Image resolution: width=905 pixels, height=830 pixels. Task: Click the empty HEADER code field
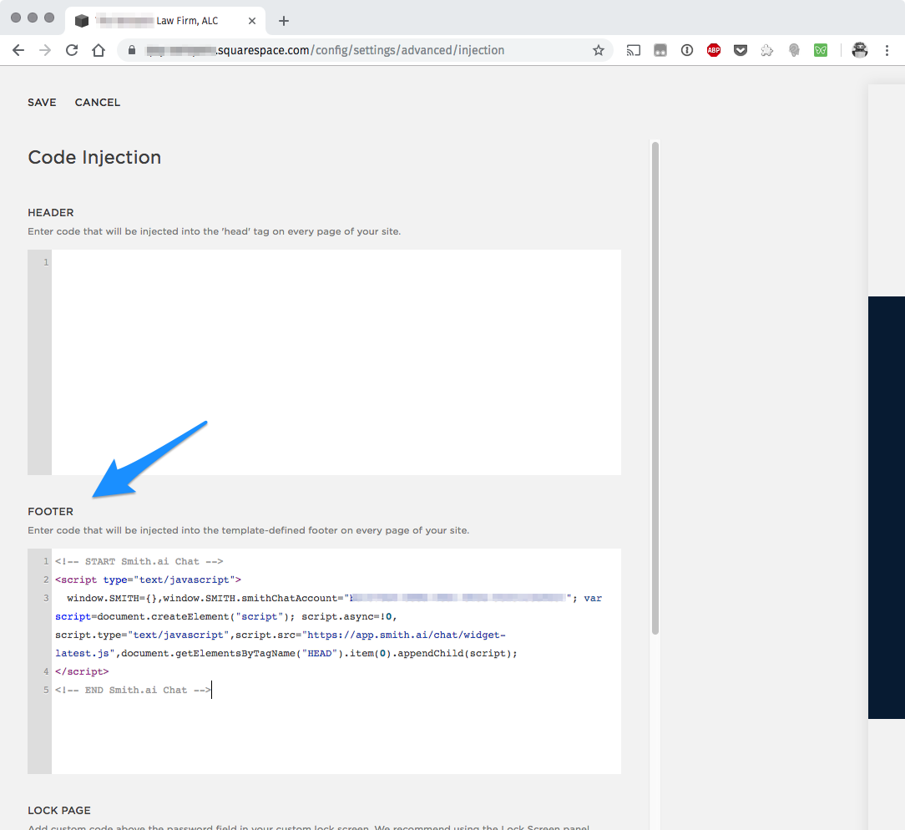click(334, 359)
